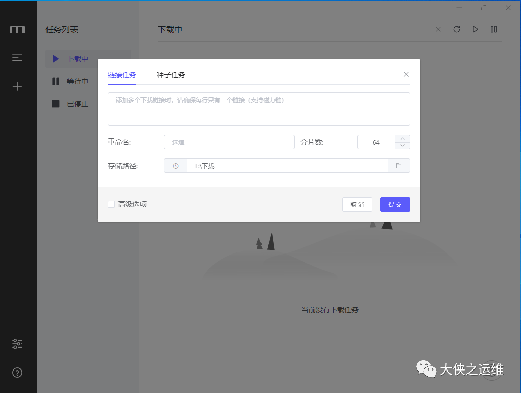
Task: Click the 提交 button
Action: pyautogui.click(x=395, y=204)
